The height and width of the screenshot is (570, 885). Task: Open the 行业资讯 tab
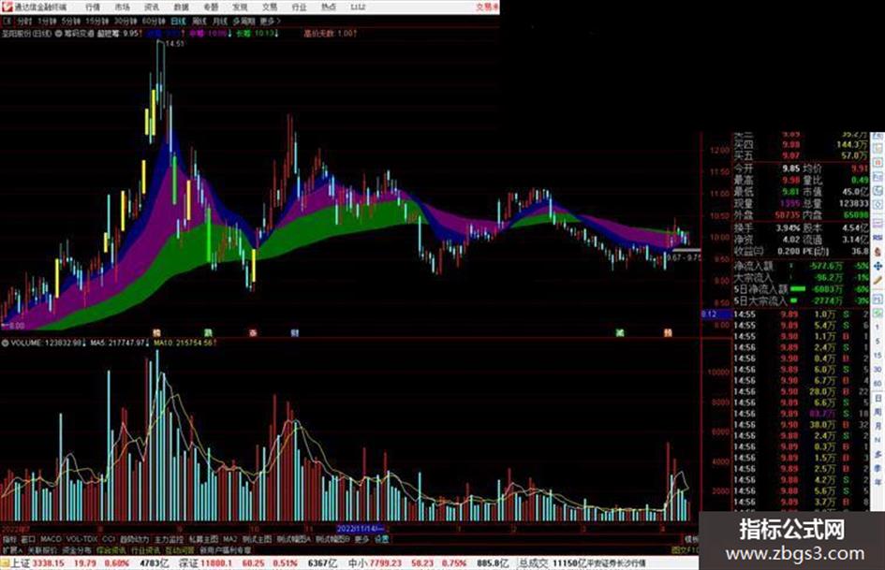click(145, 549)
